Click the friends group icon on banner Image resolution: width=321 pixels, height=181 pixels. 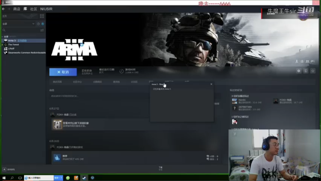point(307,61)
